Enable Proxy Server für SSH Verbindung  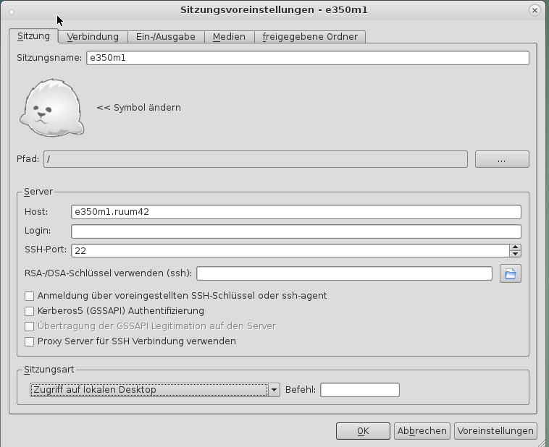30,341
